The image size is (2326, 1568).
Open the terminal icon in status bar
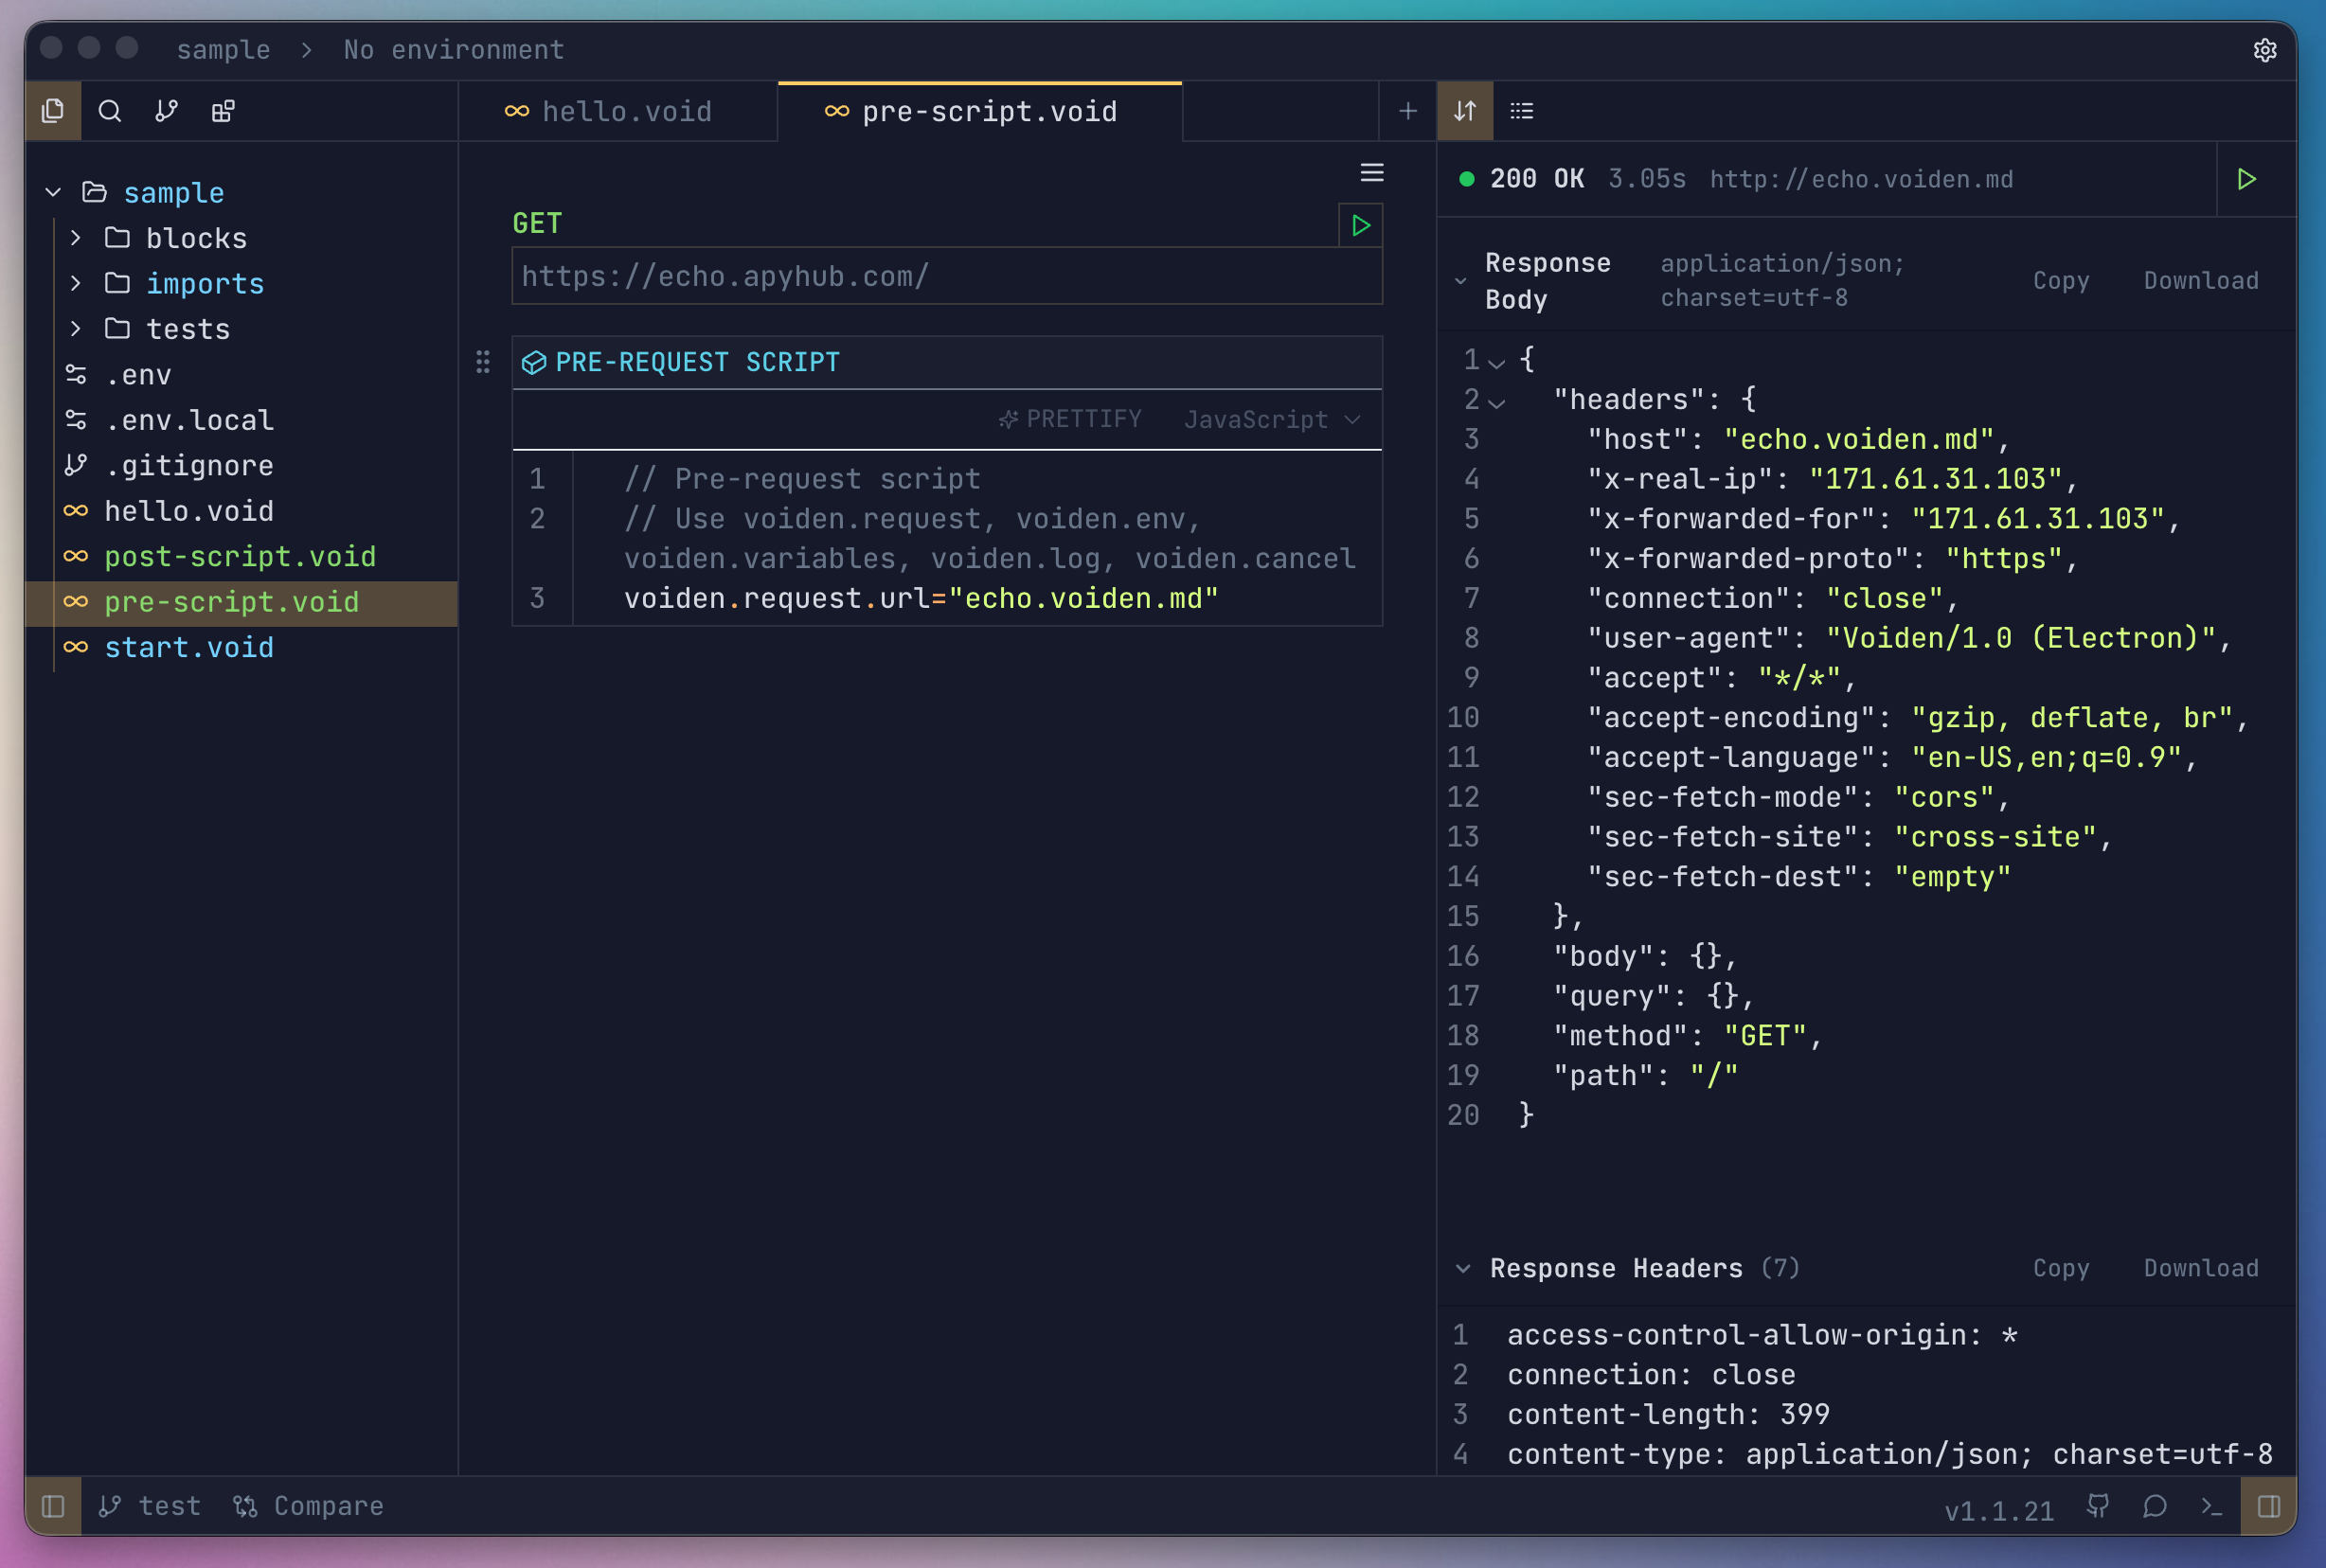coord(2212,1506)
